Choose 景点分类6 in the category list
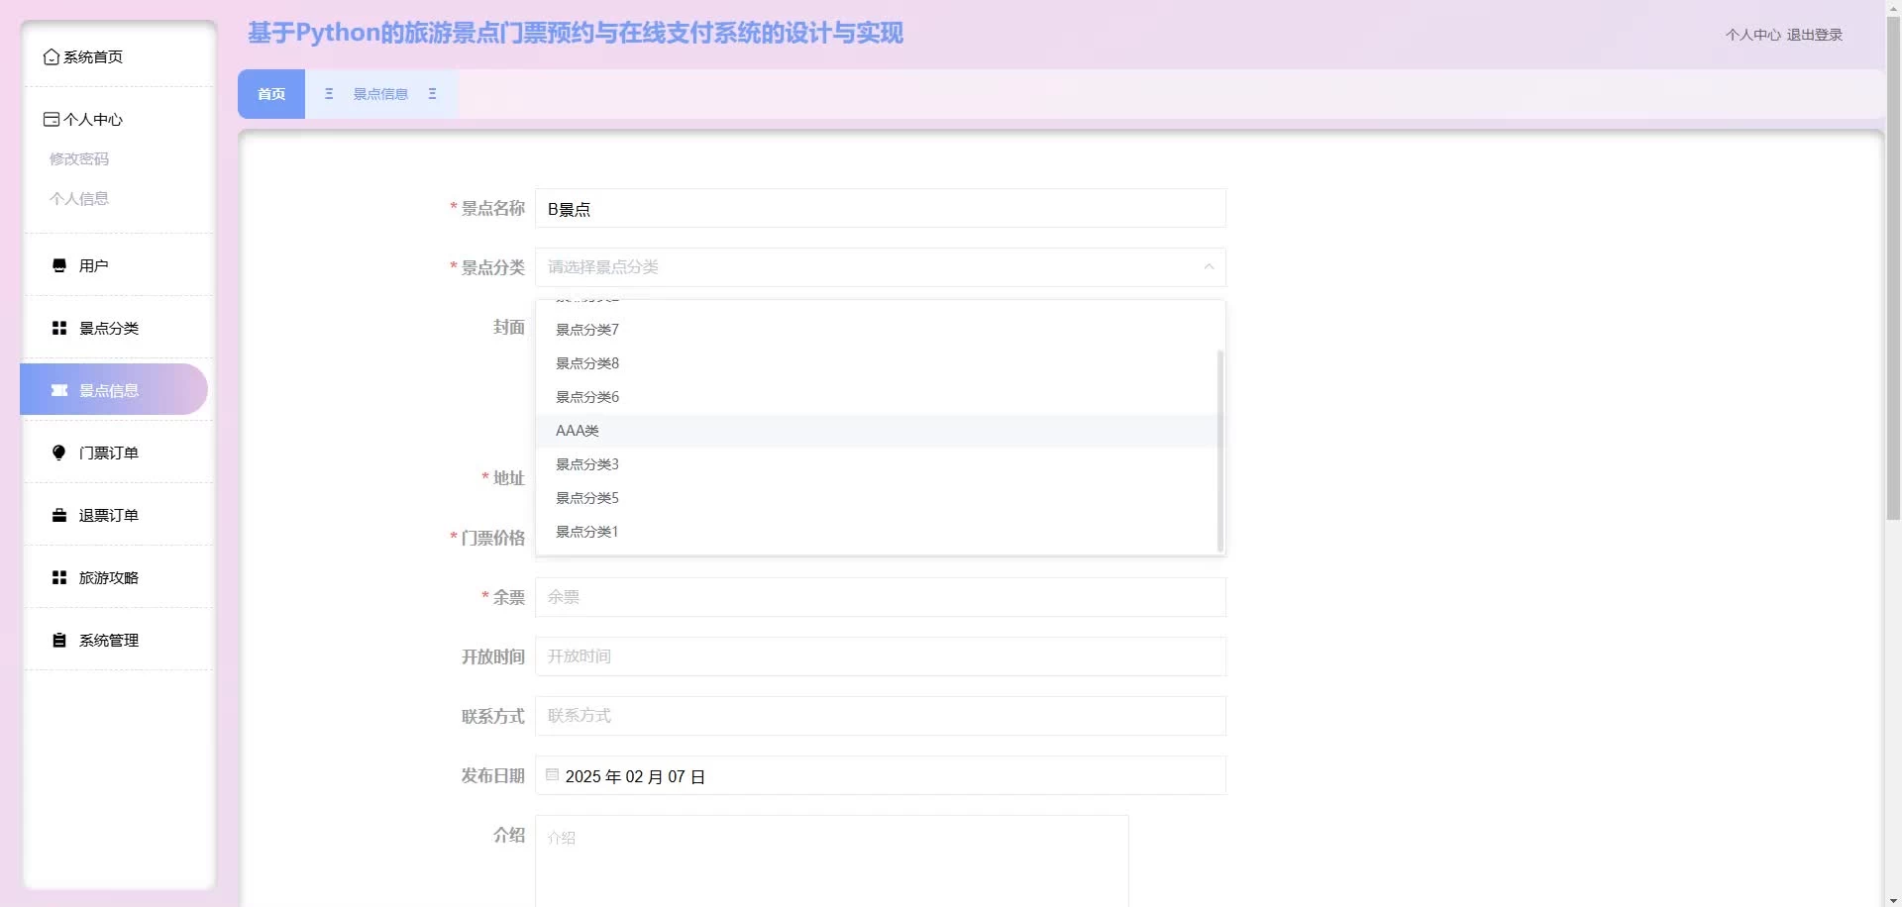The width and height of the screenshot is (1902, 907). (880, 397)
